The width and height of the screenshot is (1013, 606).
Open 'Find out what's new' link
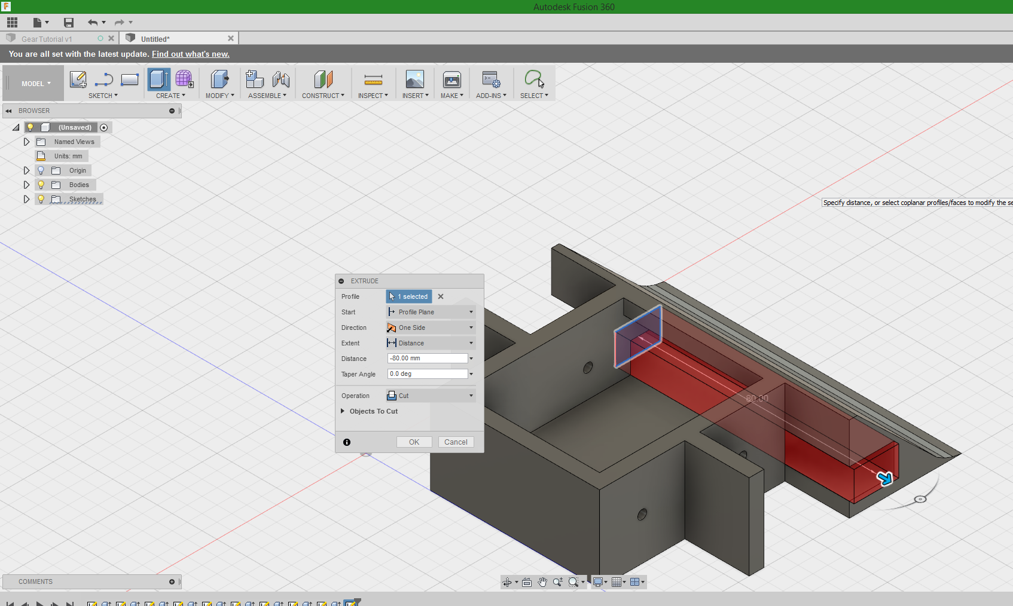point(191,54)
